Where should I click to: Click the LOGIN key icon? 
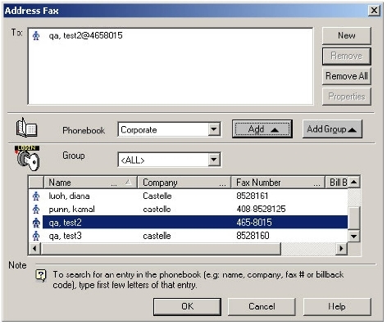pos(28,158)
